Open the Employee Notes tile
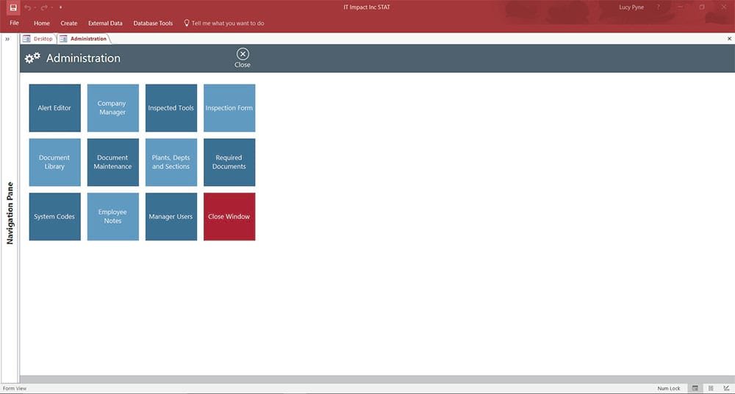The width and height of the screenshot is (735, 394). [113, 217]
